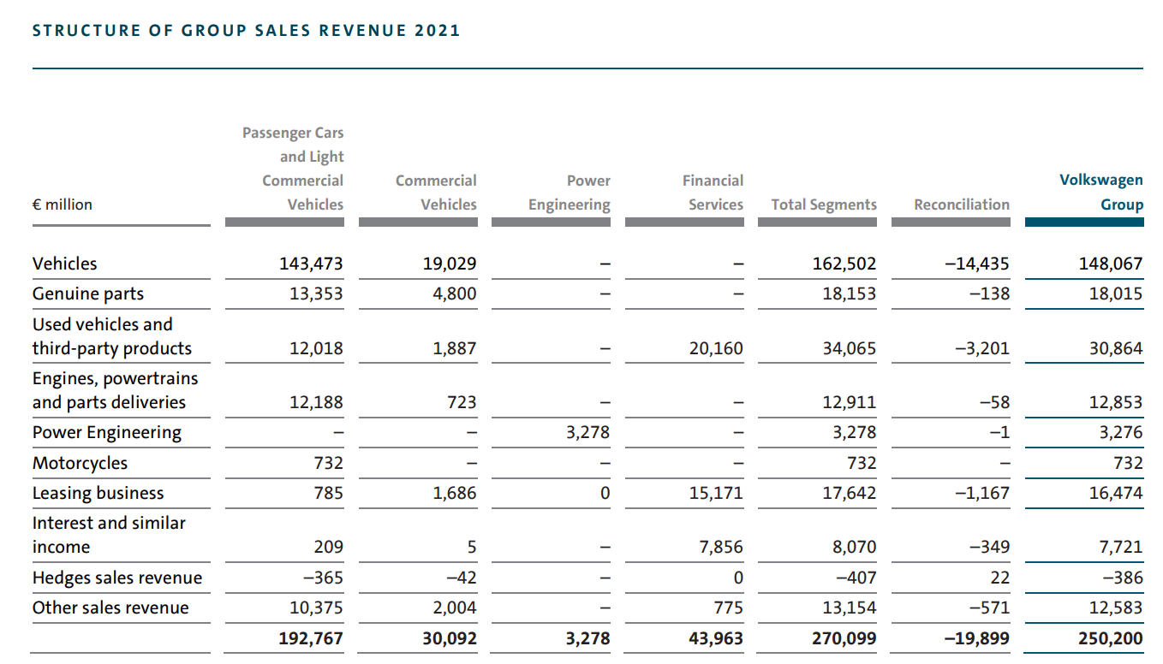The height and width of the screenshot is (664, 1163).
Task: Select the value 30,864 in Used vehicles row
Action: pyautogui.click(x=1114, y=348)
